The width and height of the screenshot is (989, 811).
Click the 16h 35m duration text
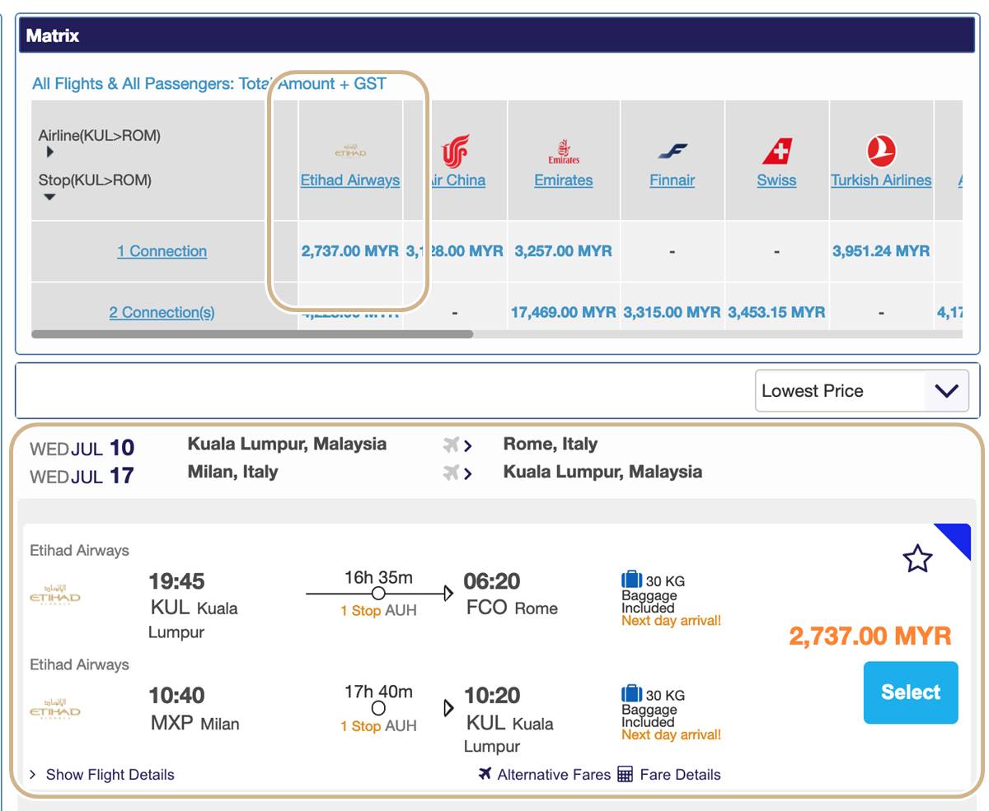378,577
